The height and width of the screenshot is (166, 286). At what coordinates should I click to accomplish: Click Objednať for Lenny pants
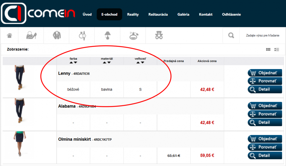(265, 73)
